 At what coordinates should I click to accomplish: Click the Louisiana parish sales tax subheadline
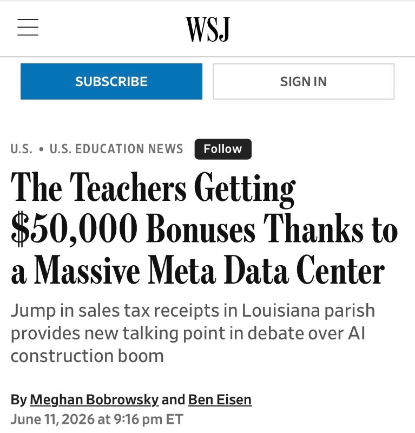[x=193, y=333]
